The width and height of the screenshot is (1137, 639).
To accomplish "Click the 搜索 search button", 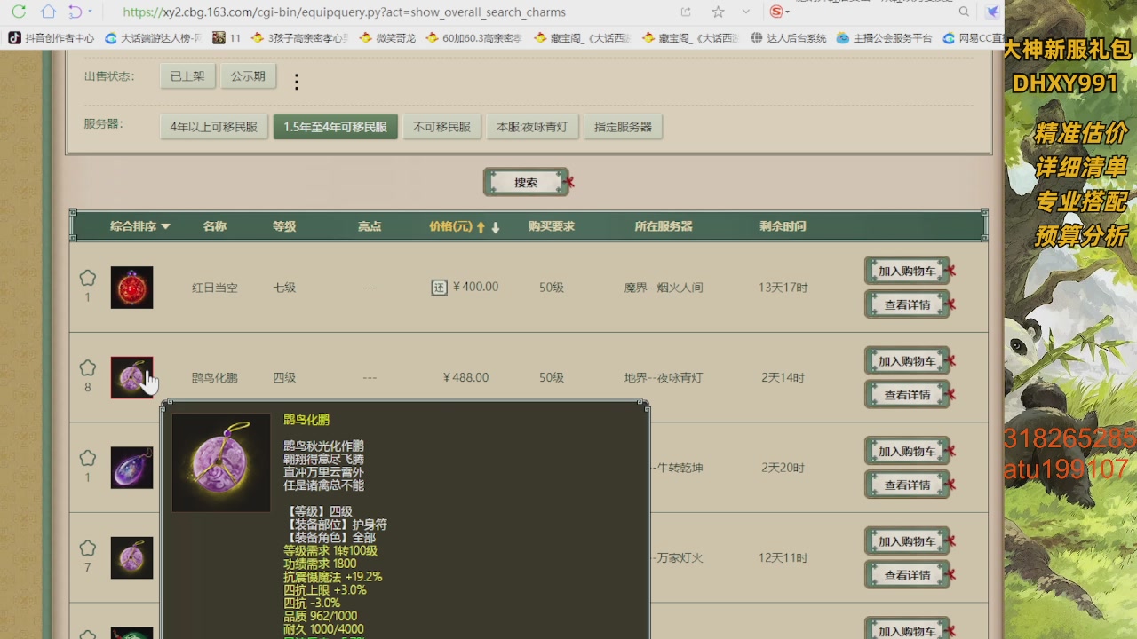I will pos(526,182).
